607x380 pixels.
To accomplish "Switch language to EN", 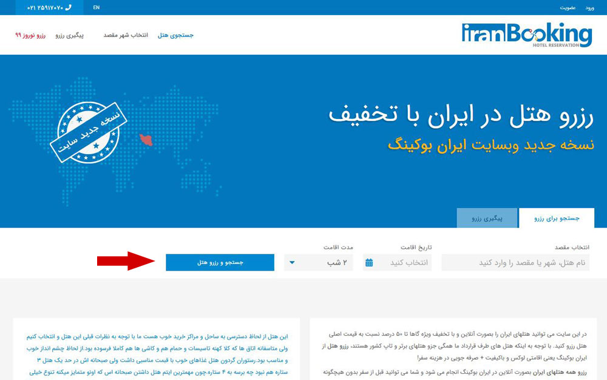I will point(97,7).
